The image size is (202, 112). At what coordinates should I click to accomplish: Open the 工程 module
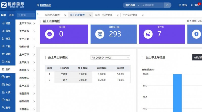tap(6, 46)
